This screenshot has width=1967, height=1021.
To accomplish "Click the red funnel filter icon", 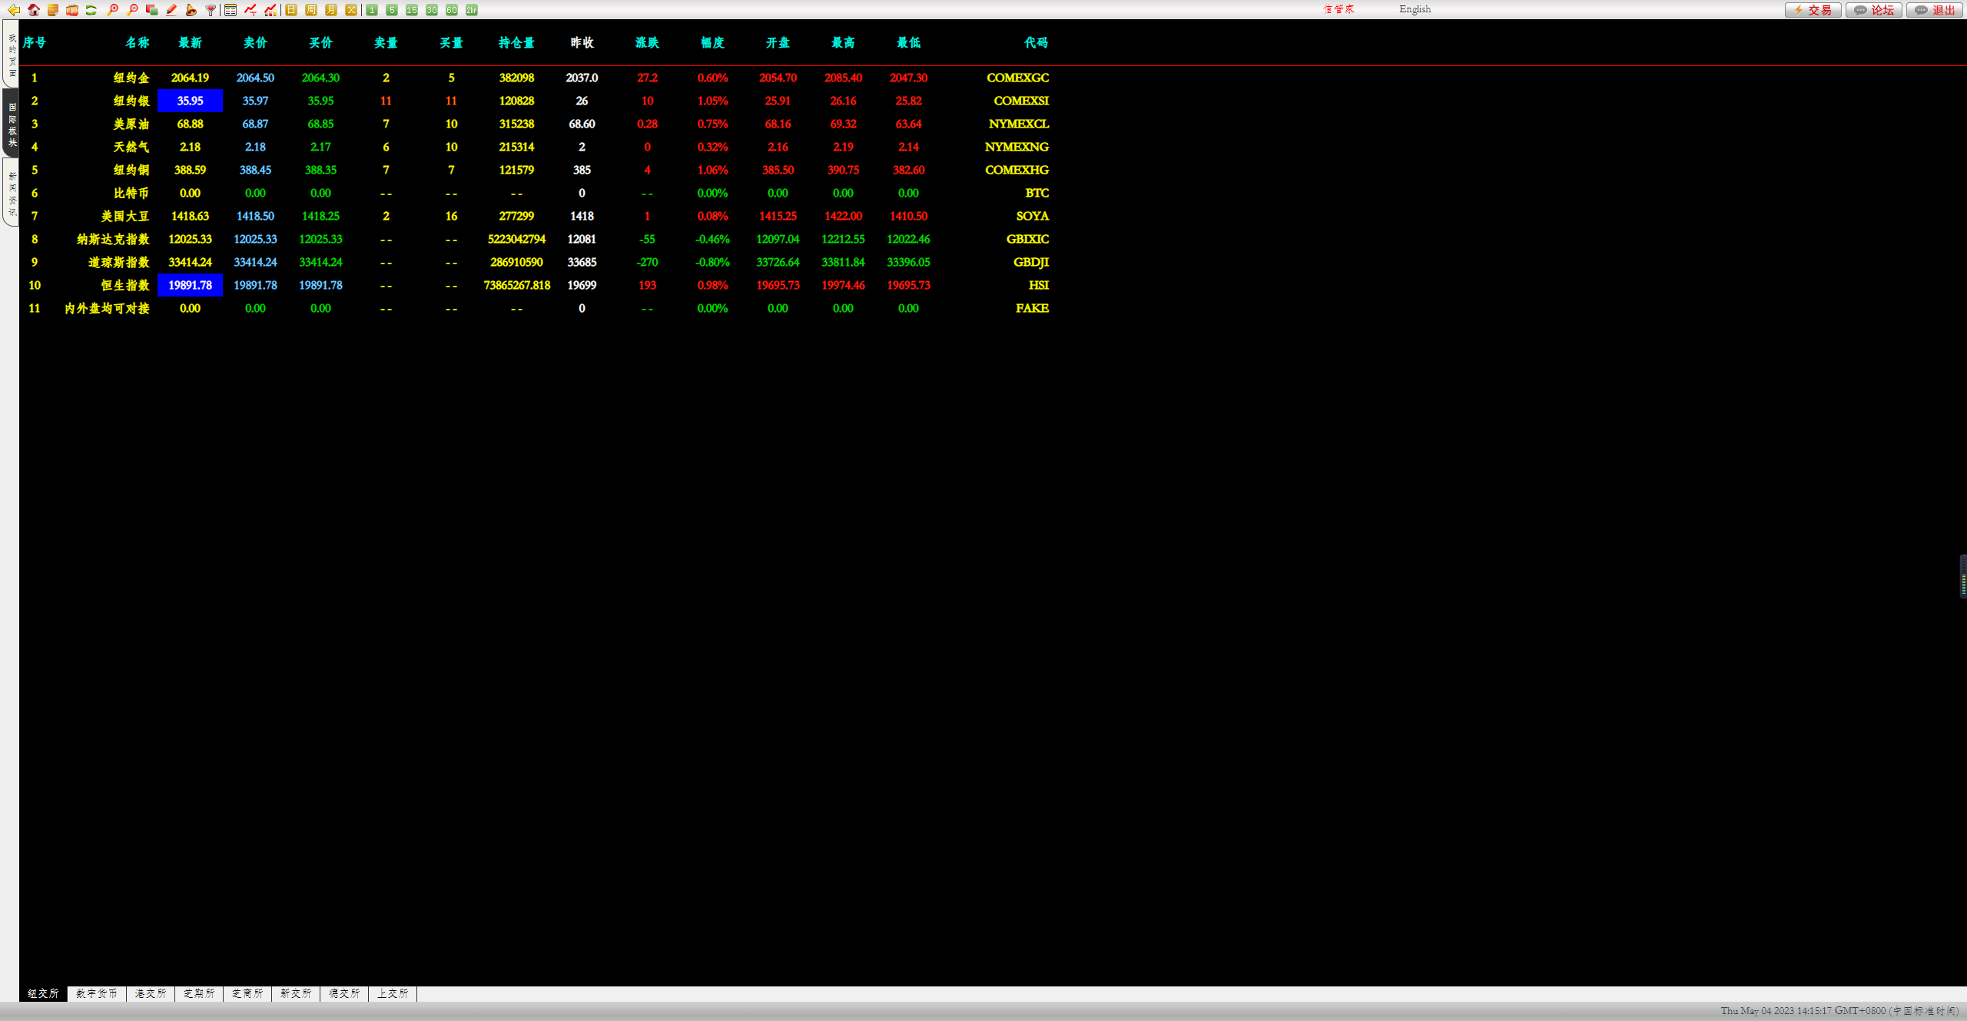I will pos(211,10).
